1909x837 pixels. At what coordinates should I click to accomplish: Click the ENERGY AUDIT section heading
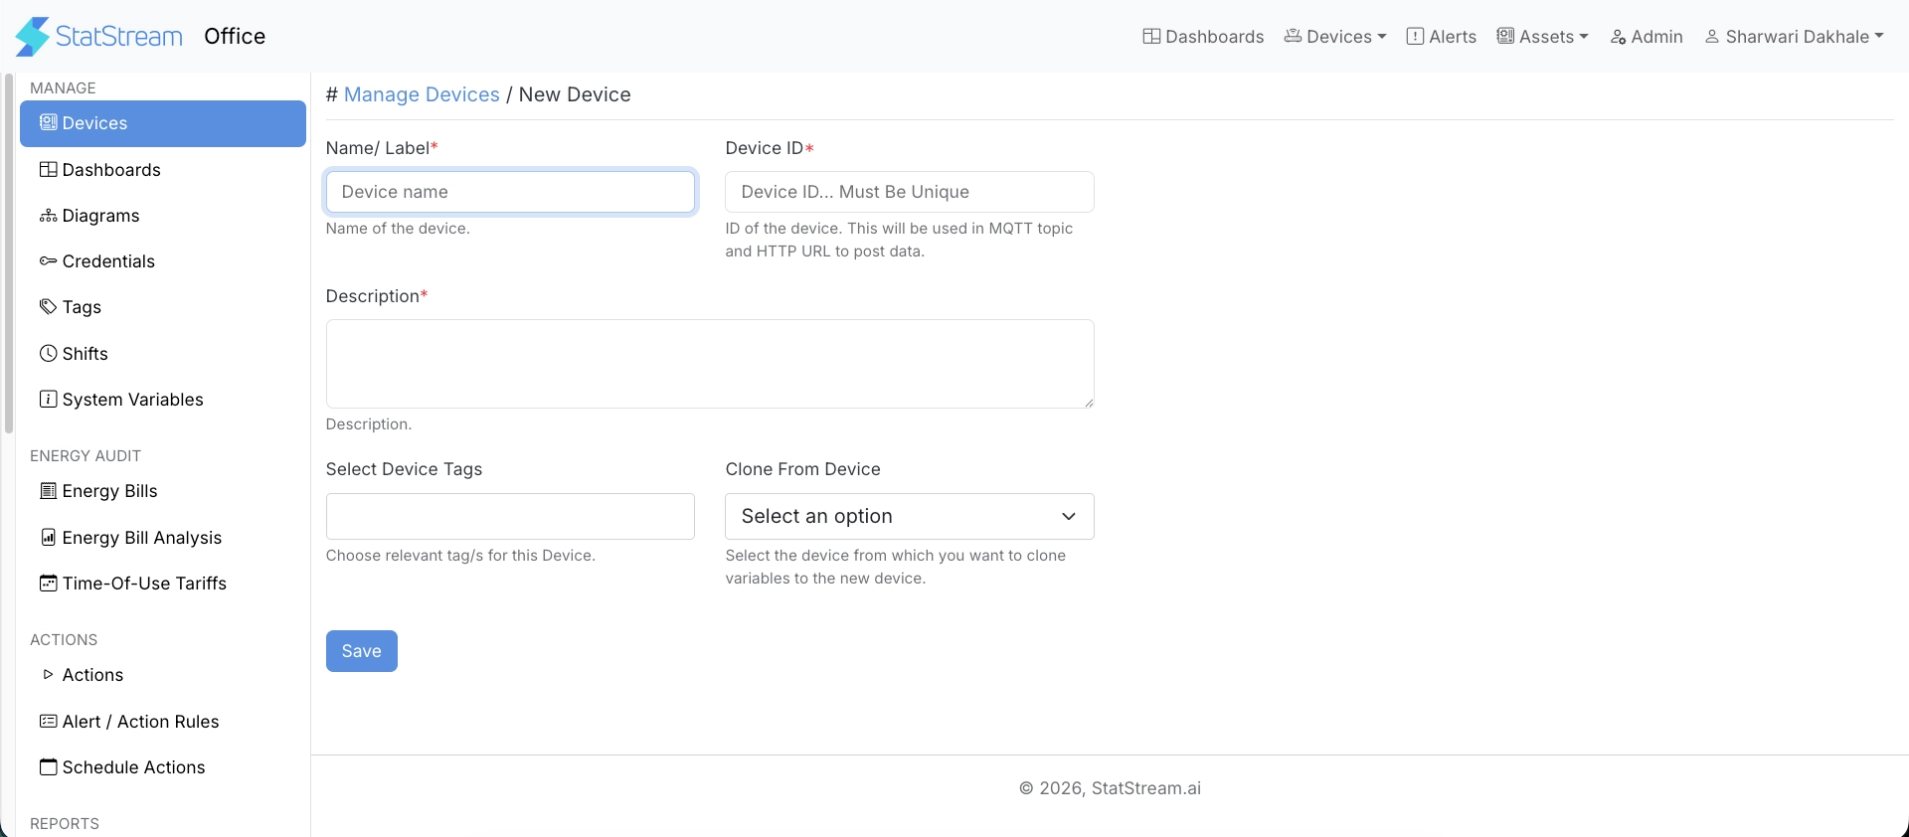[x=86, y=455]
